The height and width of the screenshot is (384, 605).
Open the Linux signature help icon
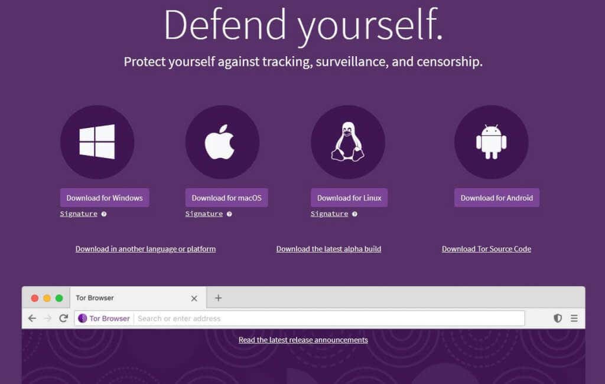click(354, 214)
